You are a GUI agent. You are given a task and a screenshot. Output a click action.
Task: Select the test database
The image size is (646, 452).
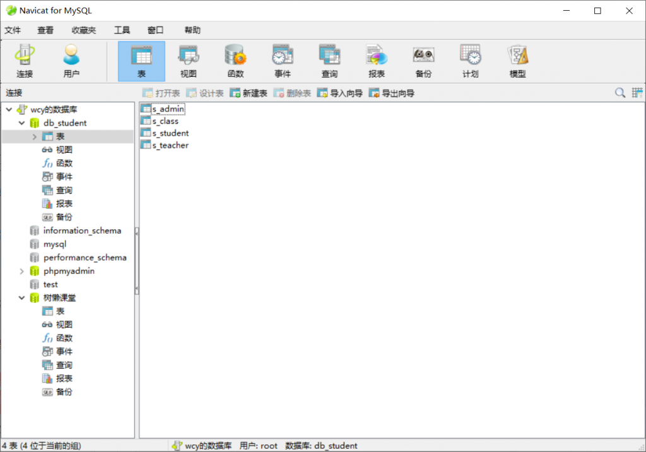point(44,285)
